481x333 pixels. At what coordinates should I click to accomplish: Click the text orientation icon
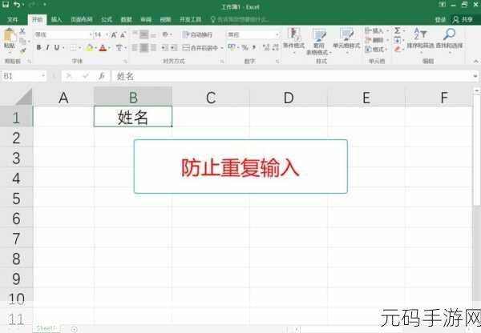[x=166, y=34]
